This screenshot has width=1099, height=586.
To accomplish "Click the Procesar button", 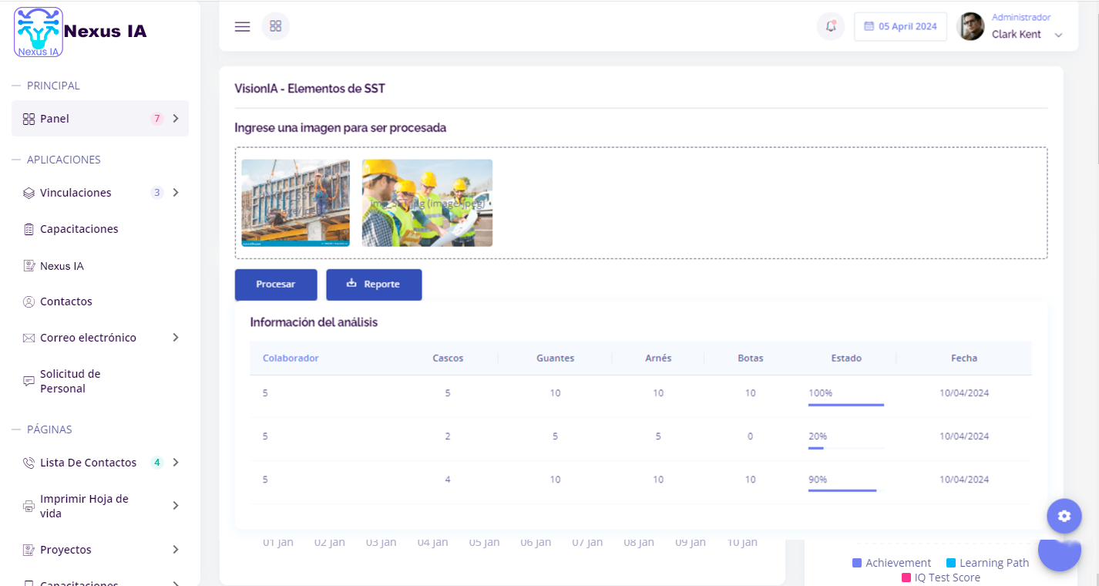I will (x=276, y=285).
